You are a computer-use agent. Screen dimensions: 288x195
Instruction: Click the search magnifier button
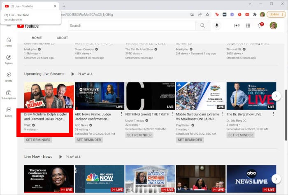tap(202, 26)
